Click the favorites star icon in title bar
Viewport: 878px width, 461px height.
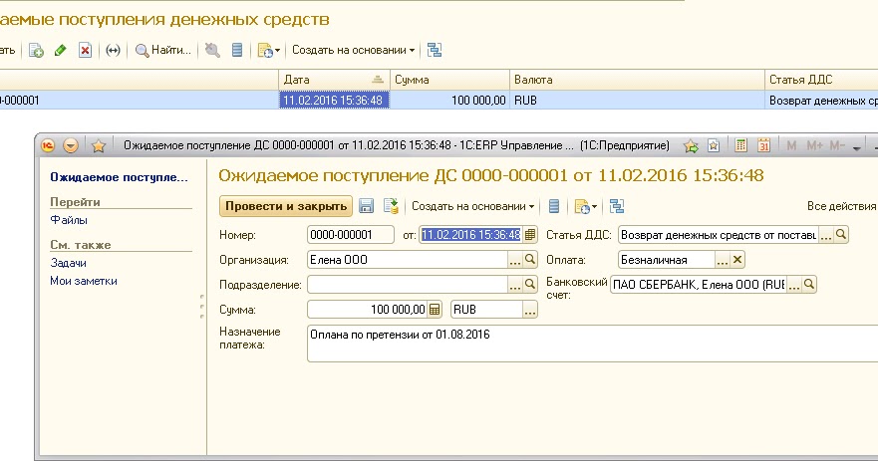point(99,146)
